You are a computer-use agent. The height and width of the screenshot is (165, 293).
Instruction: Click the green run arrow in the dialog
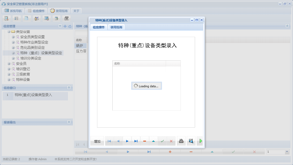pyautogui.click(x=200, y=141)
